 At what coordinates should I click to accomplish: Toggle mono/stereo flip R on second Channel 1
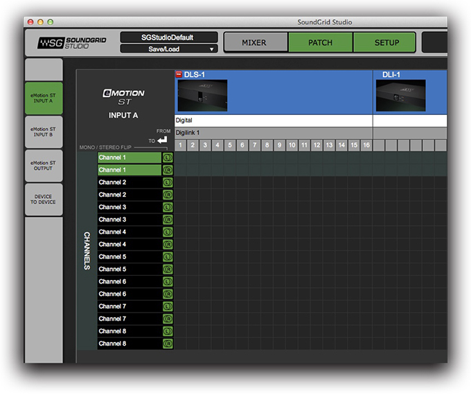click(168, 170)
